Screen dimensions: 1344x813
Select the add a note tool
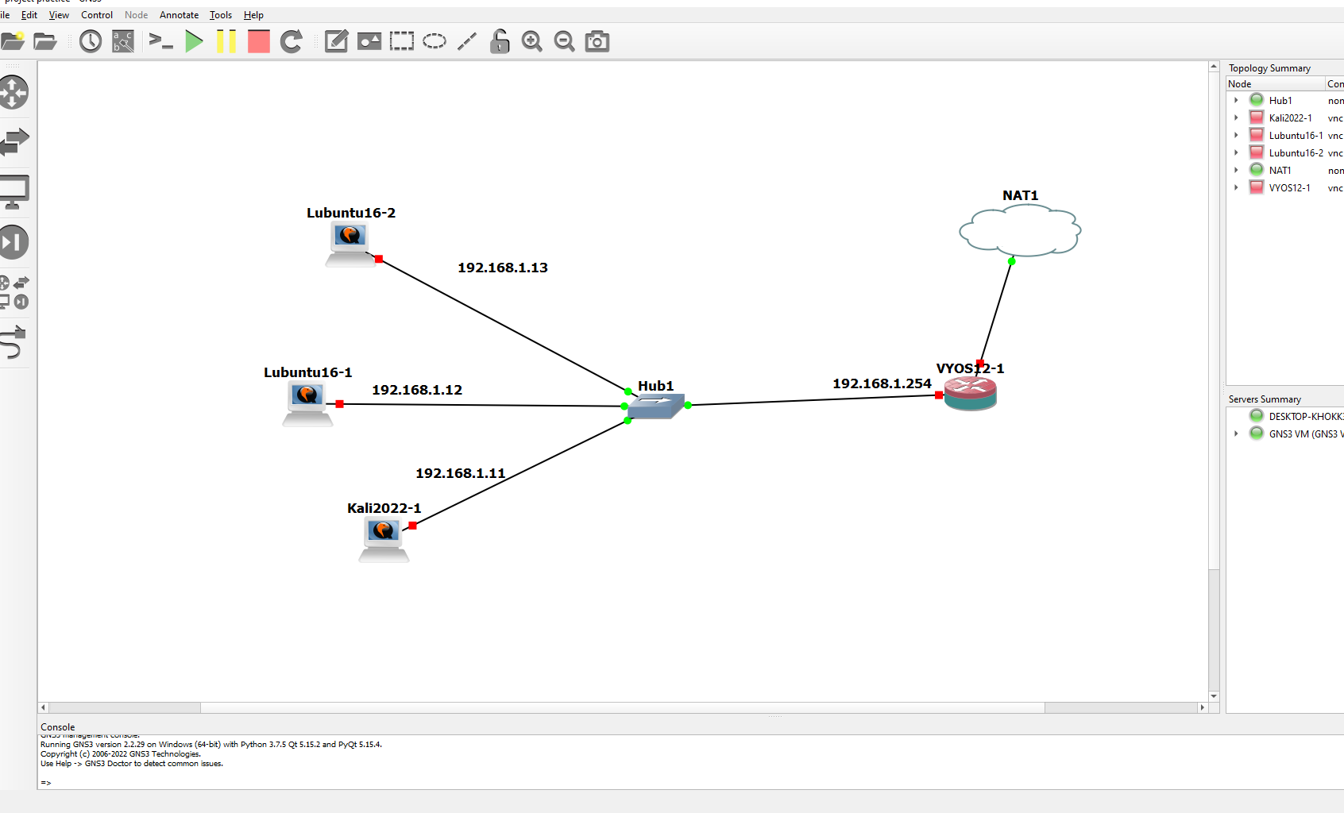point(336,41)
